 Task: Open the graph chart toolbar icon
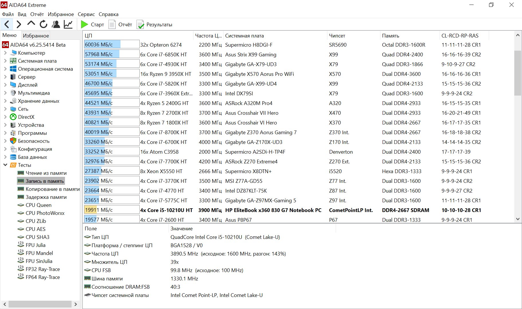point(68,24)
